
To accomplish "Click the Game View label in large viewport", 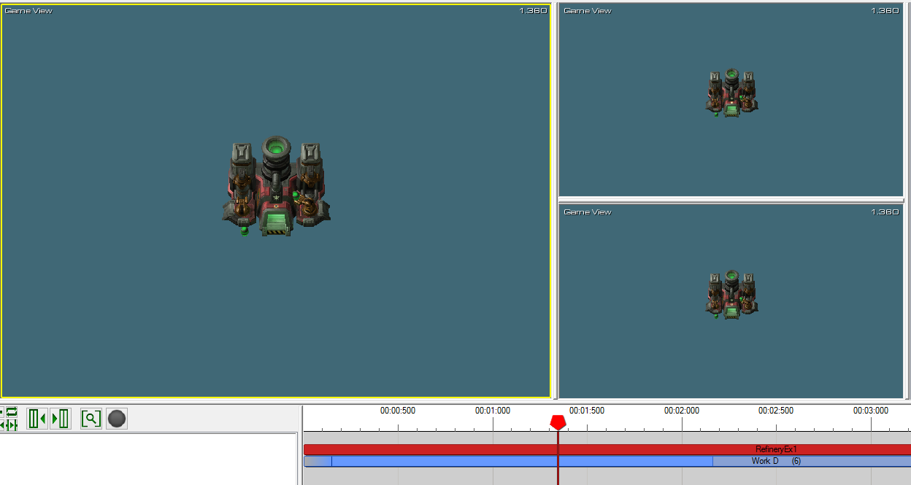I will (28, 11).
